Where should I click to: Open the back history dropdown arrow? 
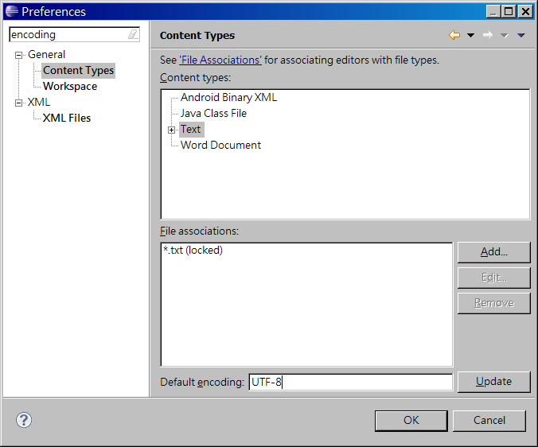[470, 35]
